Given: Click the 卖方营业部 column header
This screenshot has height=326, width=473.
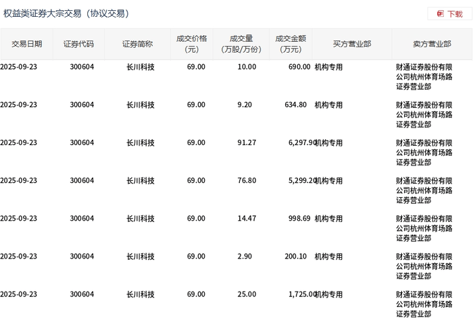Looking at the screenshot, I should coord(432,44).
